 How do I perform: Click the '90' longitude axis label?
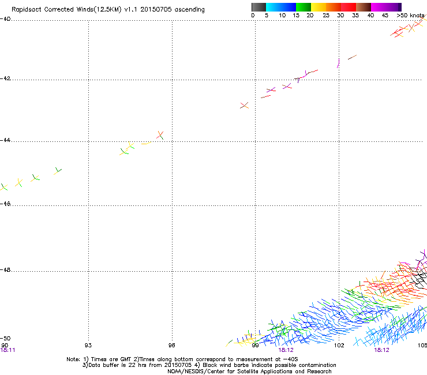pos(5,346)
